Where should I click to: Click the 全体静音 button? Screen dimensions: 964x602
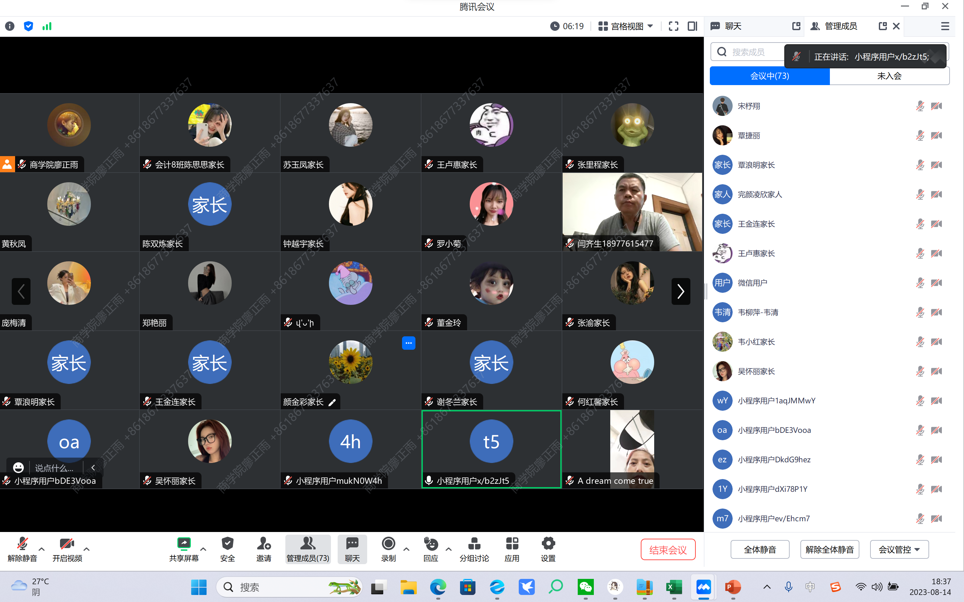coord(759,549)
